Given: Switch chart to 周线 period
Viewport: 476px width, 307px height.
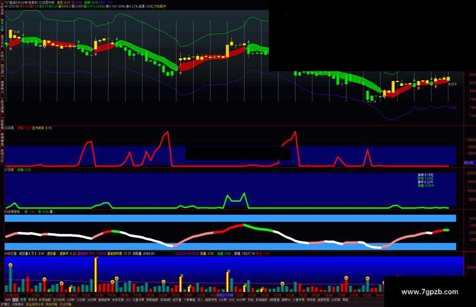Looking at the screenshot, I should coord(345,300).
